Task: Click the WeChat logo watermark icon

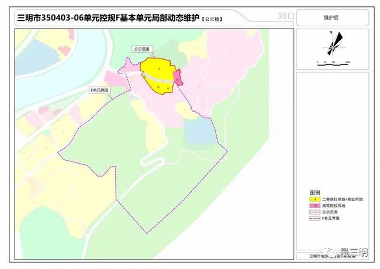Action: pos(333,253)
